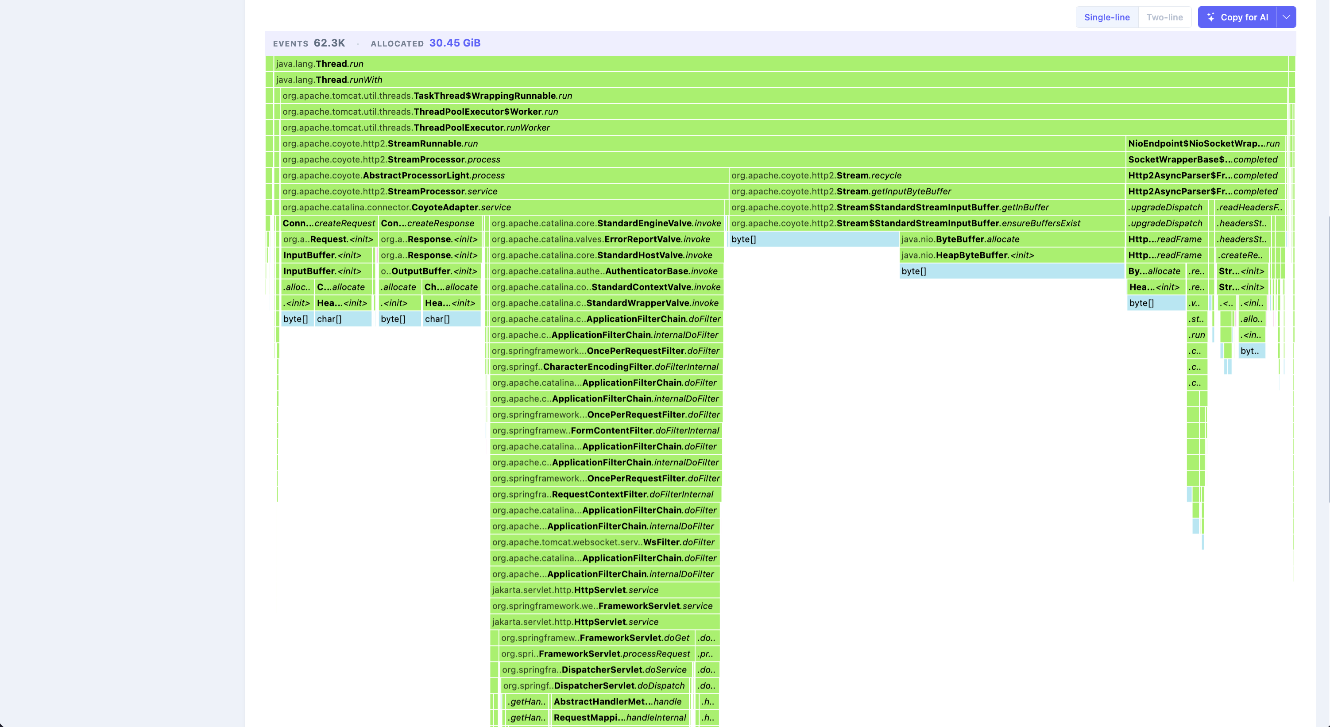Switch to Single-line view
The width and height of the screenshot is (1330, 727).
[1107, 17]
